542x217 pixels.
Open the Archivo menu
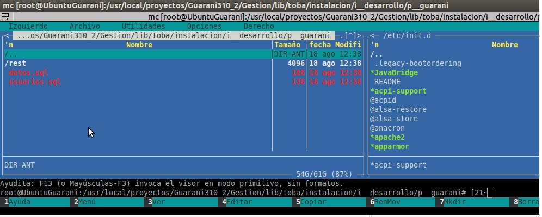85,26
